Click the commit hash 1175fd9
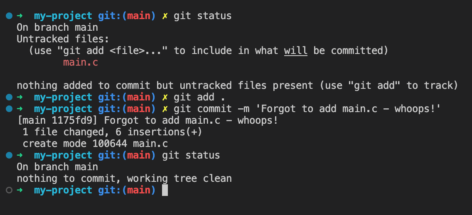Screen dimensions: 472x215 [x=75, y=121]
